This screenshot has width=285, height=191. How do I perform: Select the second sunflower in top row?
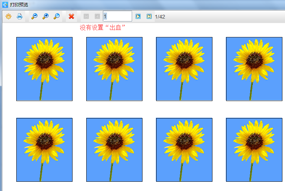tap(114, 69)
